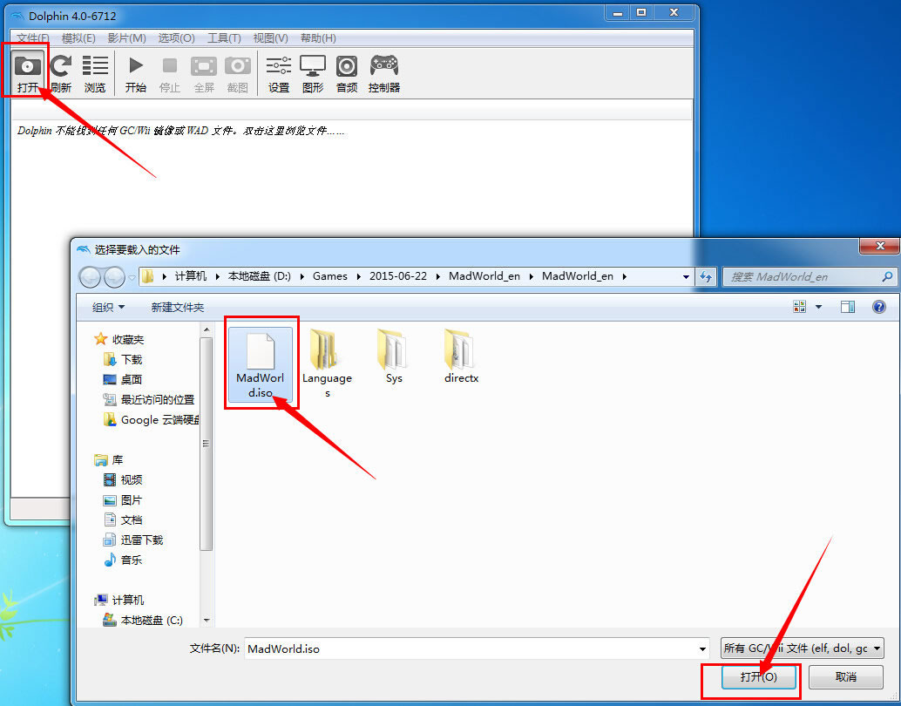Open the Browse (浏览) list icon

coord(95,73)
